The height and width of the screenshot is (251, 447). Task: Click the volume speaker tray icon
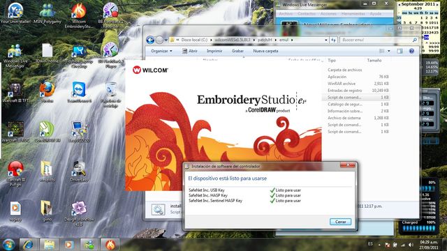(x=411, y=245)
